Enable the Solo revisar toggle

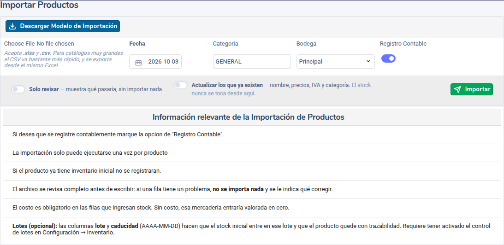(18, 89)
